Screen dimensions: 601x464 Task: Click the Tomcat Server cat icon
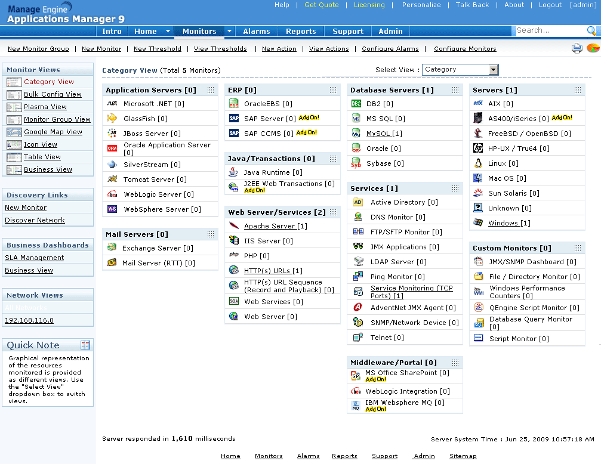coord(112,179)
